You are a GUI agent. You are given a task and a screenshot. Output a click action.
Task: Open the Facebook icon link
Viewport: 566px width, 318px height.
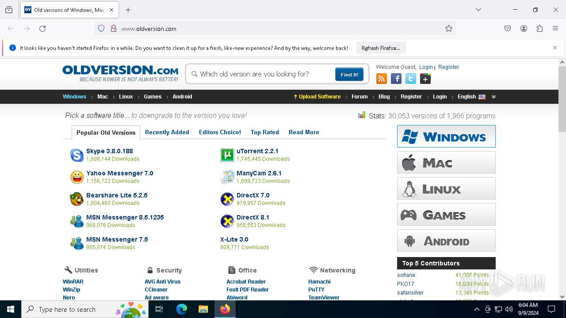click(396, 79)
